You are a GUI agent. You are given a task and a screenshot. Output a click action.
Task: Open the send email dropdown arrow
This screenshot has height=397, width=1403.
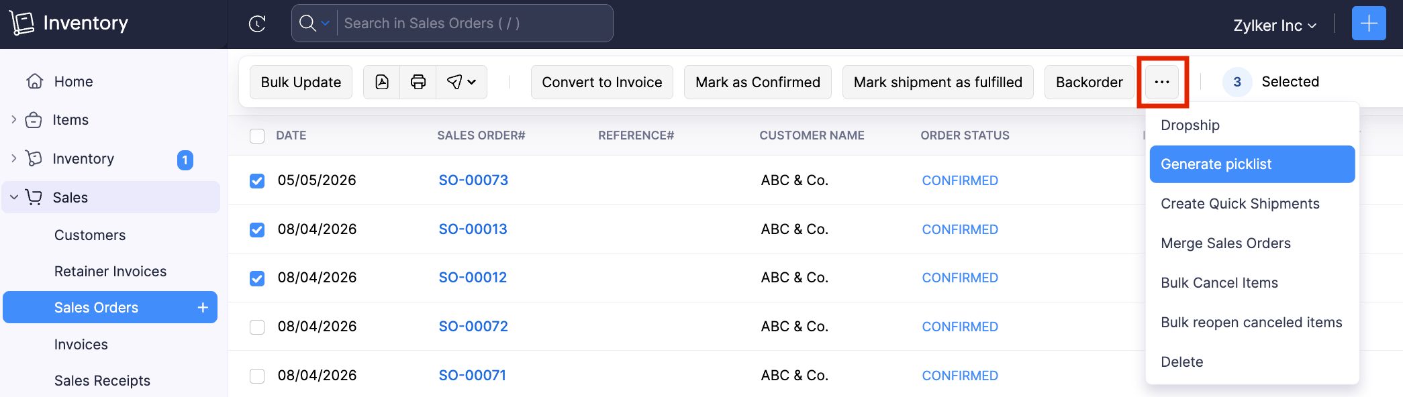click(472, 82)
